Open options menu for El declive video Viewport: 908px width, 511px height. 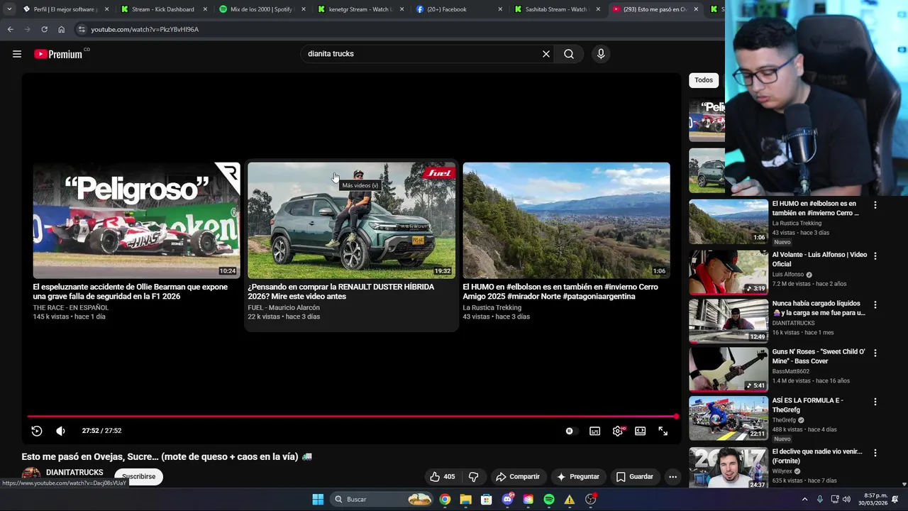point(875,453)
